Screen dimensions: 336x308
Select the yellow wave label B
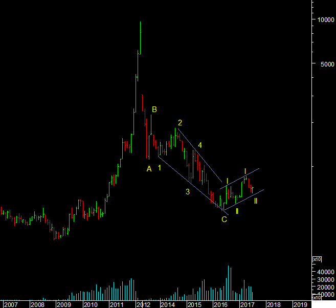point(154,109)
